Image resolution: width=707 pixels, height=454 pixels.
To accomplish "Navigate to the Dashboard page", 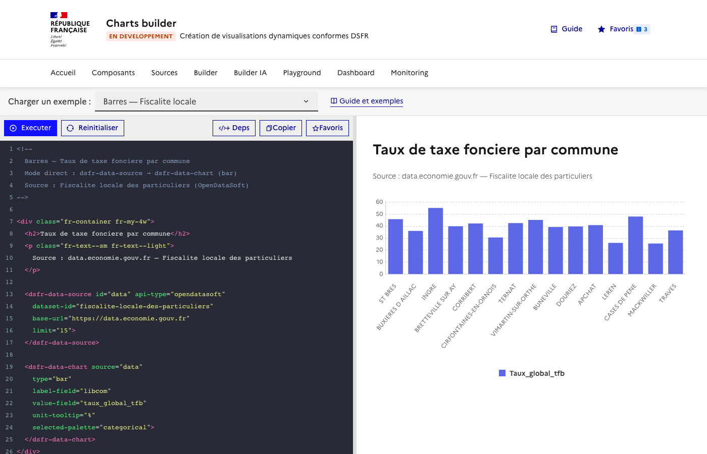I will (356, 73).
